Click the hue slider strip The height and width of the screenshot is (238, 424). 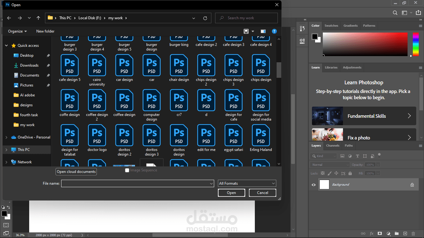tap(416, 44)
